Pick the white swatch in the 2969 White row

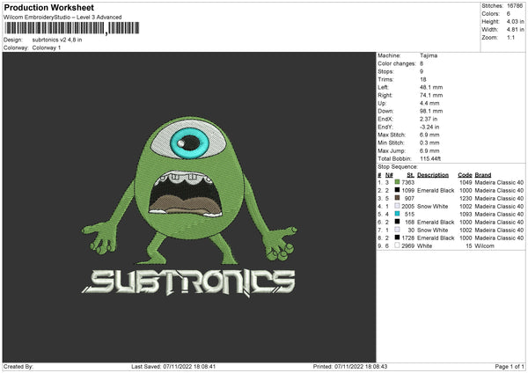(x=397, y=245)
